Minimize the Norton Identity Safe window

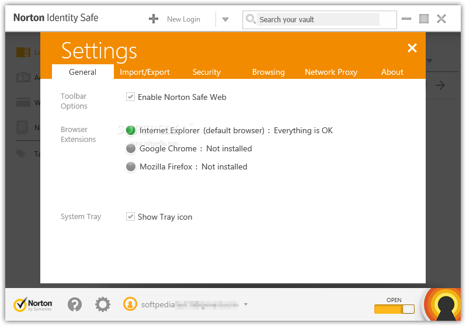(406, 19)
